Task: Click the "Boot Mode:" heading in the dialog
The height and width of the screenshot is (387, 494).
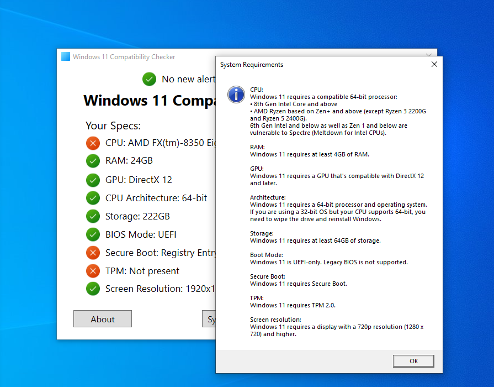Action: pos(267,255)
